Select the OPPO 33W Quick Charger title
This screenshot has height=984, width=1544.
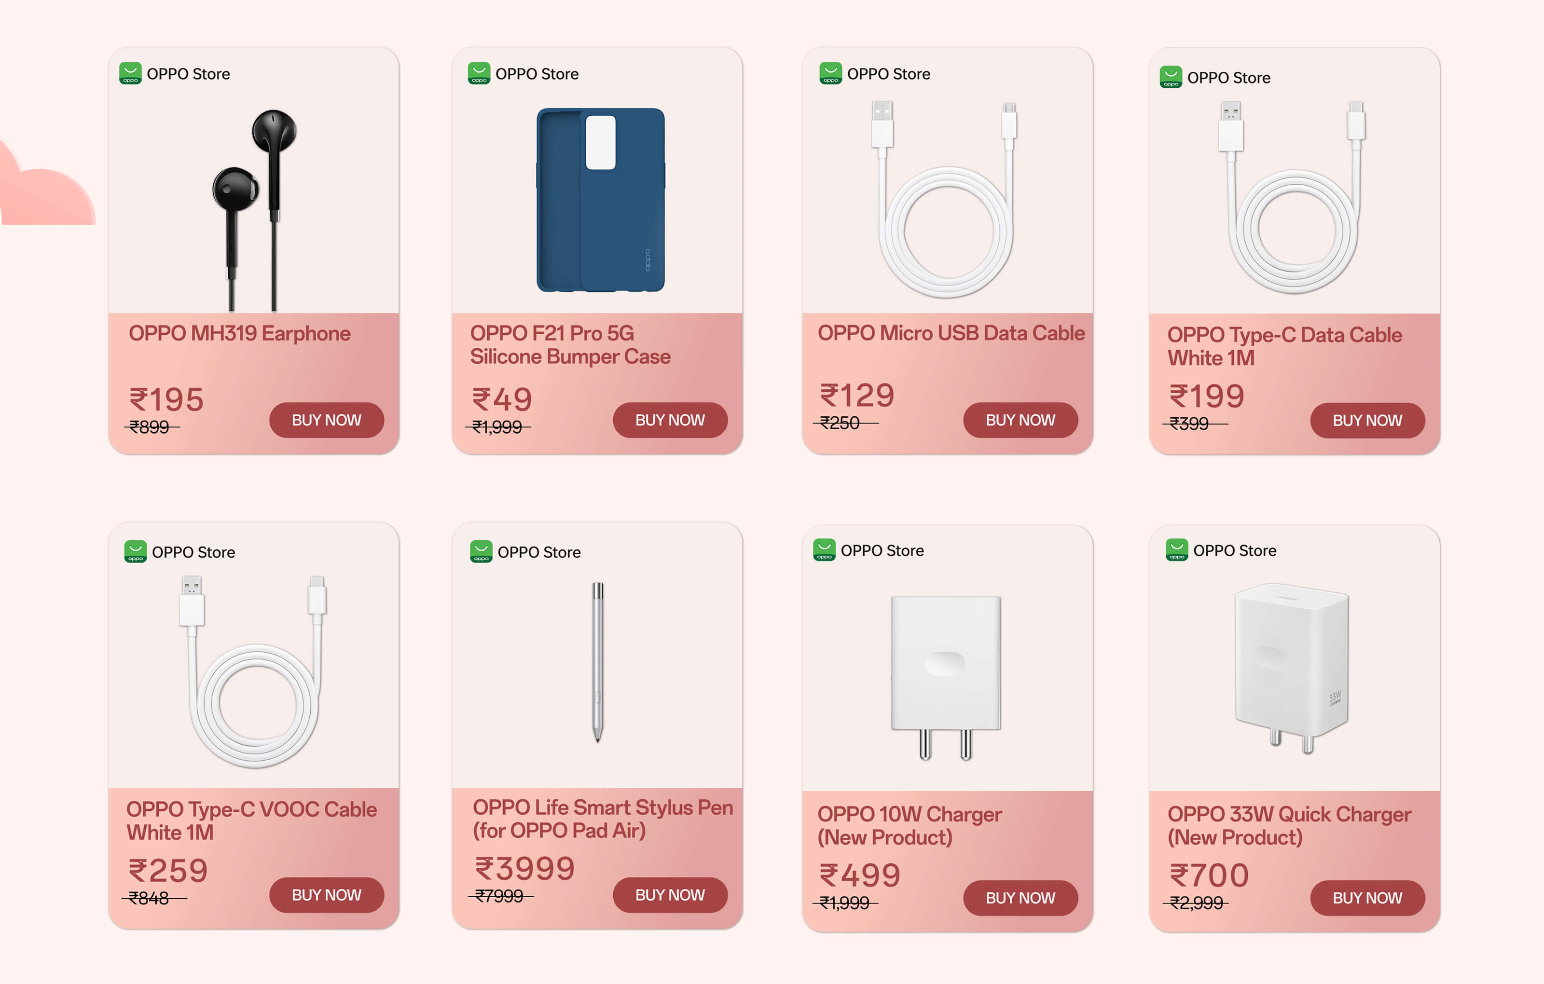[x=1289, y=825]
